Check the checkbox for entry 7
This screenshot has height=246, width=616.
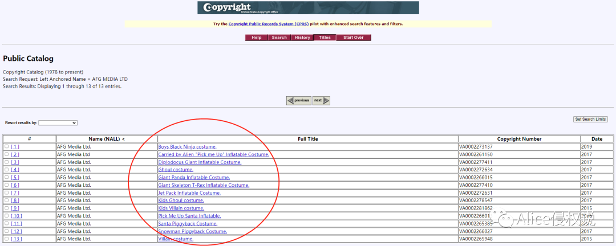7,192
